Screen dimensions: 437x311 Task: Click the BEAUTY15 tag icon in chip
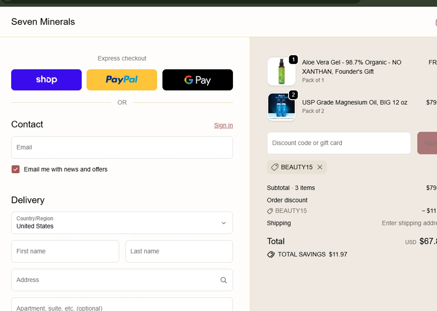[274, 167]
